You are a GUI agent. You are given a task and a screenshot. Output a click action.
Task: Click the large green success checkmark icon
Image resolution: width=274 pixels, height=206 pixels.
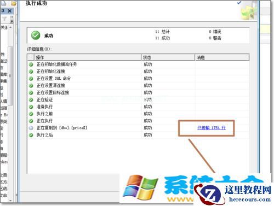36,36
